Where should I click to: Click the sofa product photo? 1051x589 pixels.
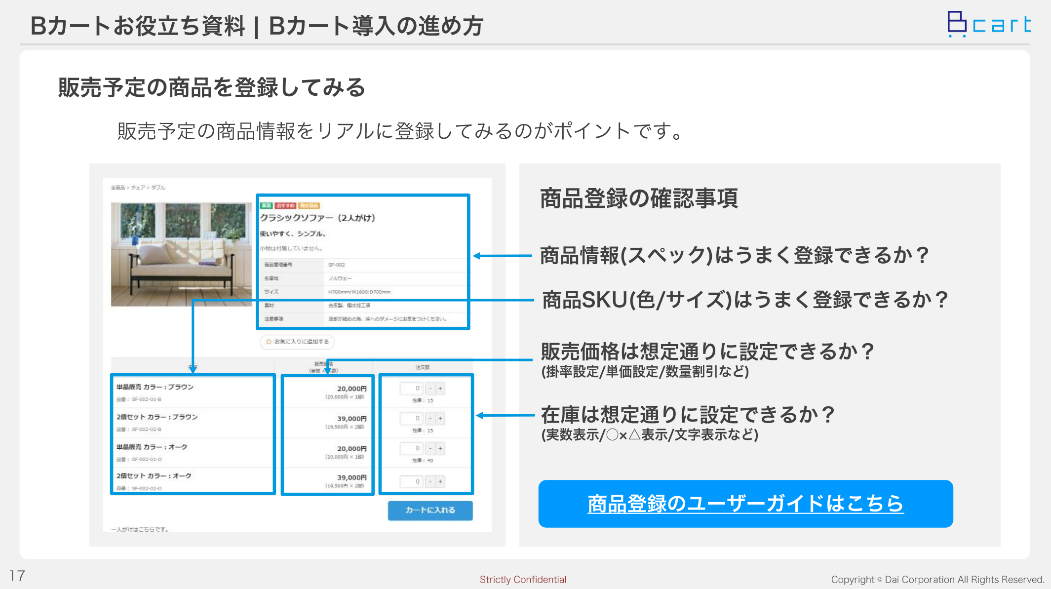(x=181, y=254)
